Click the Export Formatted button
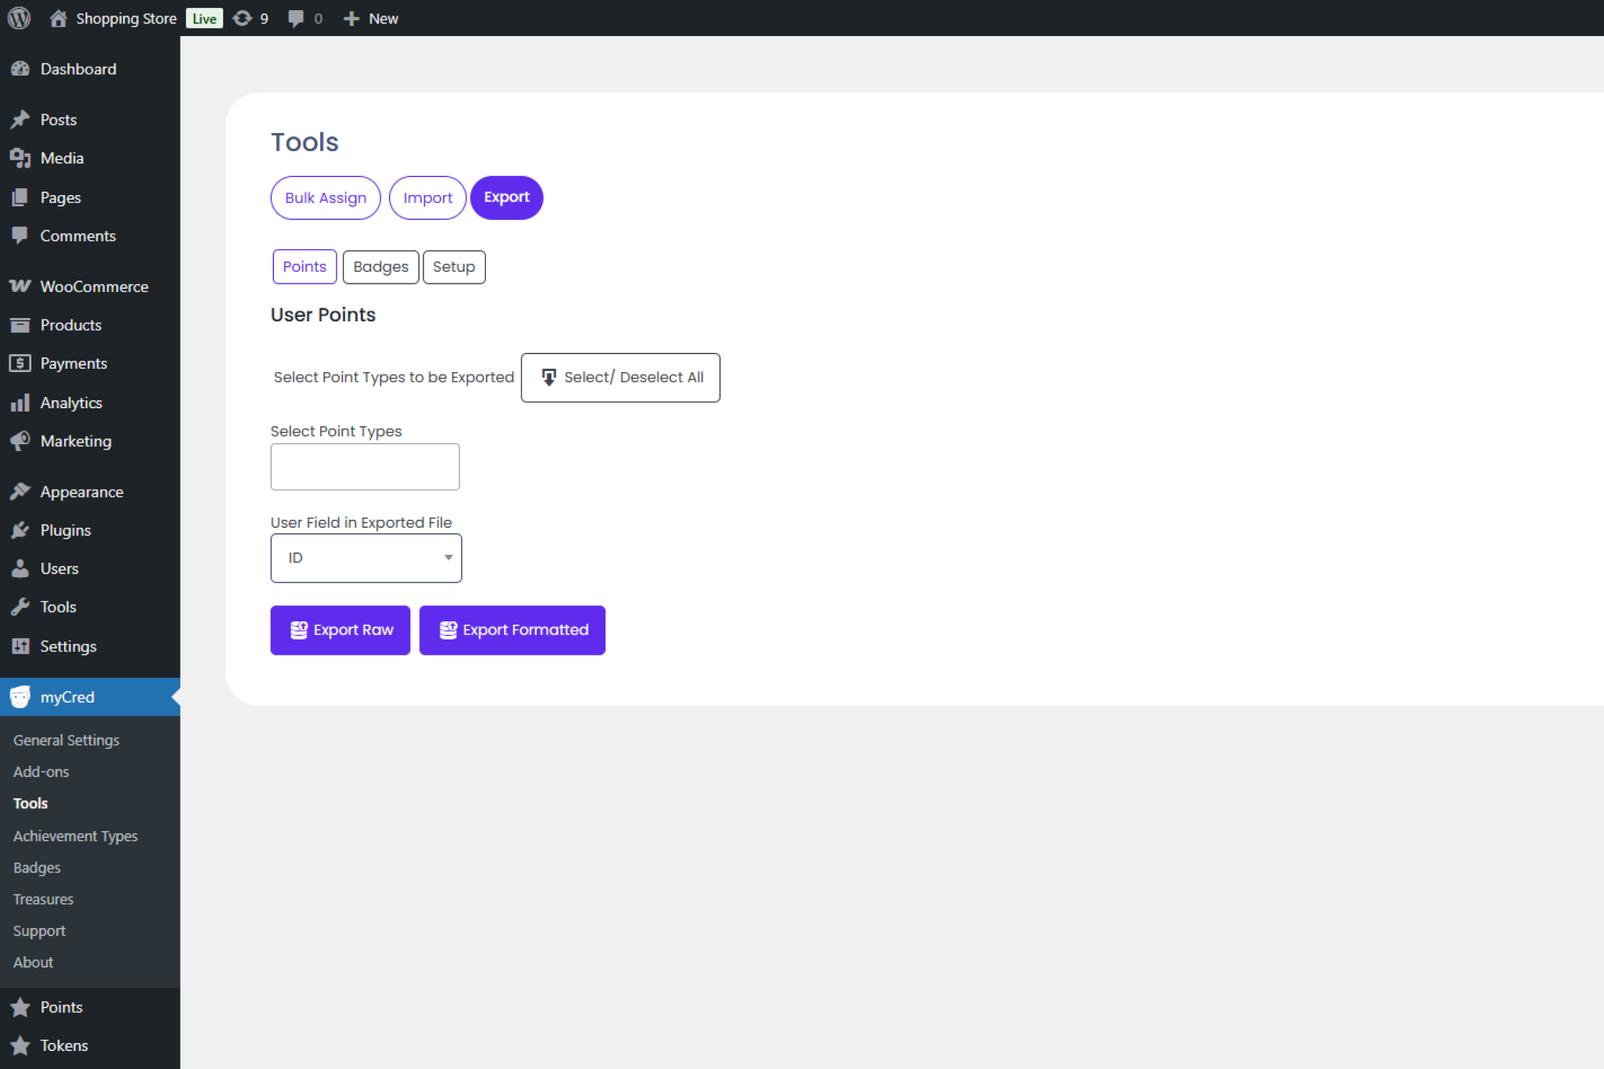The width and height of the screenshot is (1604, 1069). pyautogui.click(x=511, y=630)
